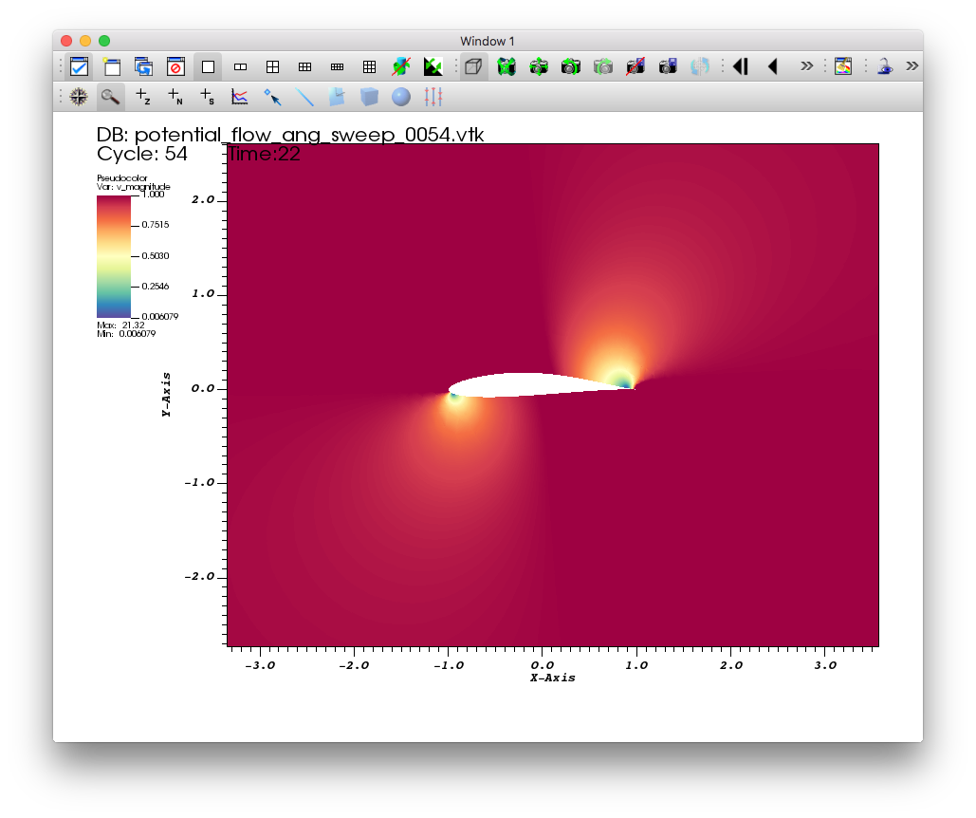
Task: Activate the Zoom magnifier mode
Action: 111,97
